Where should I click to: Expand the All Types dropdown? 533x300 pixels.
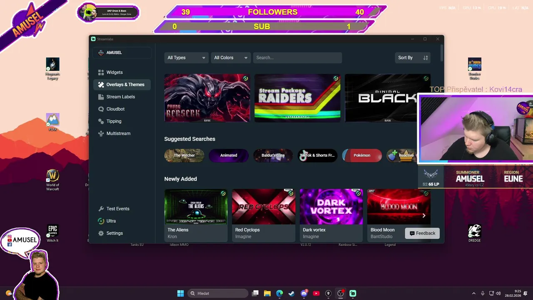click(186, 58)
